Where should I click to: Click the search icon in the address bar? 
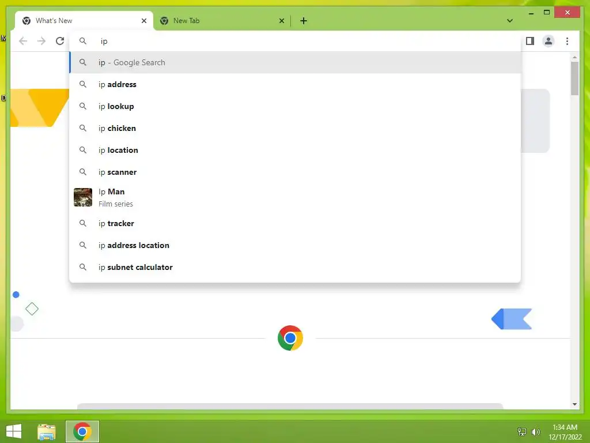click(x=83, y=41)
